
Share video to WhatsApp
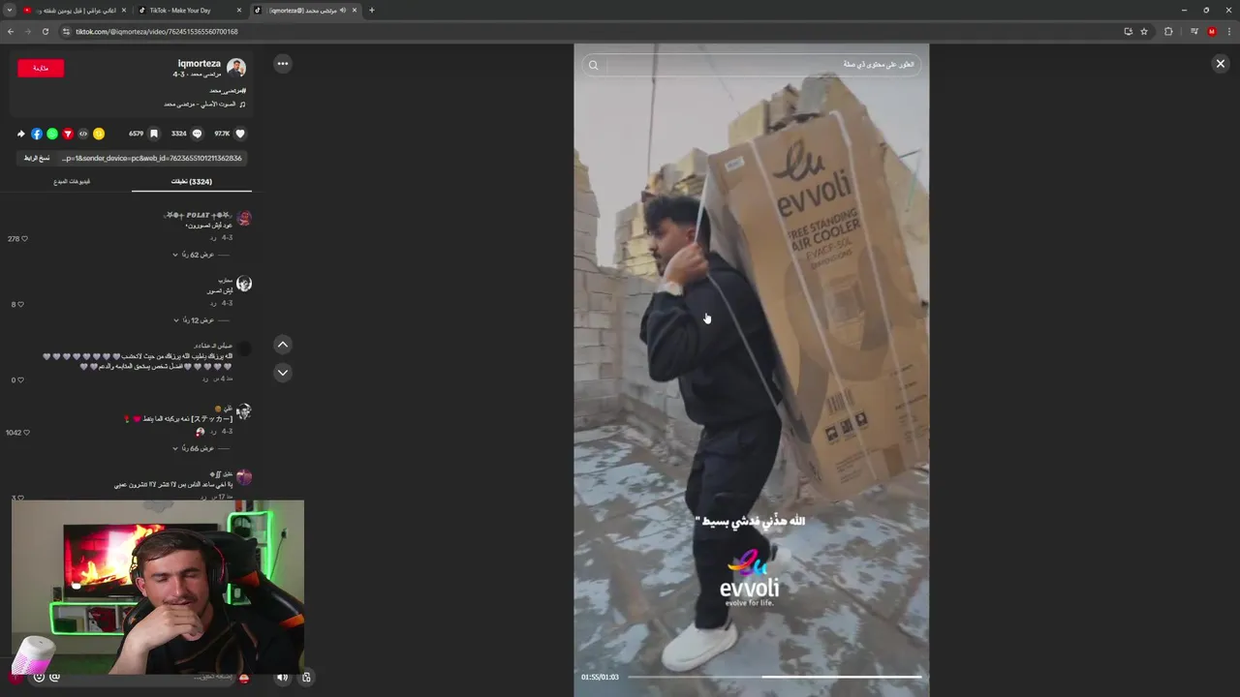click(x=52, y=134)
